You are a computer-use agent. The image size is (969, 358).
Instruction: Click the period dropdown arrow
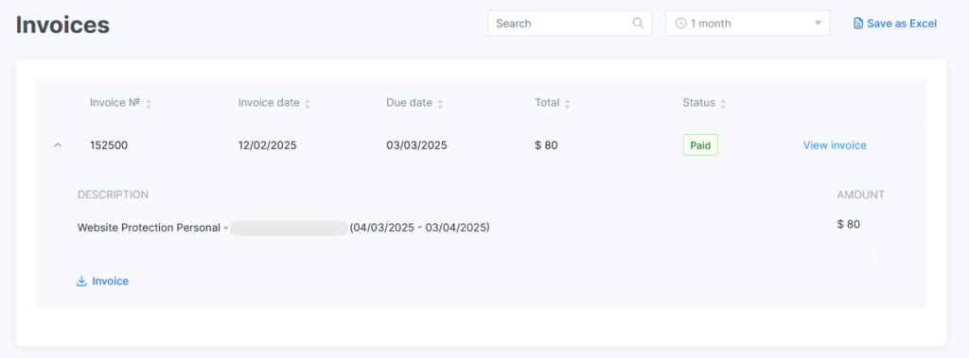coord(818,24)
